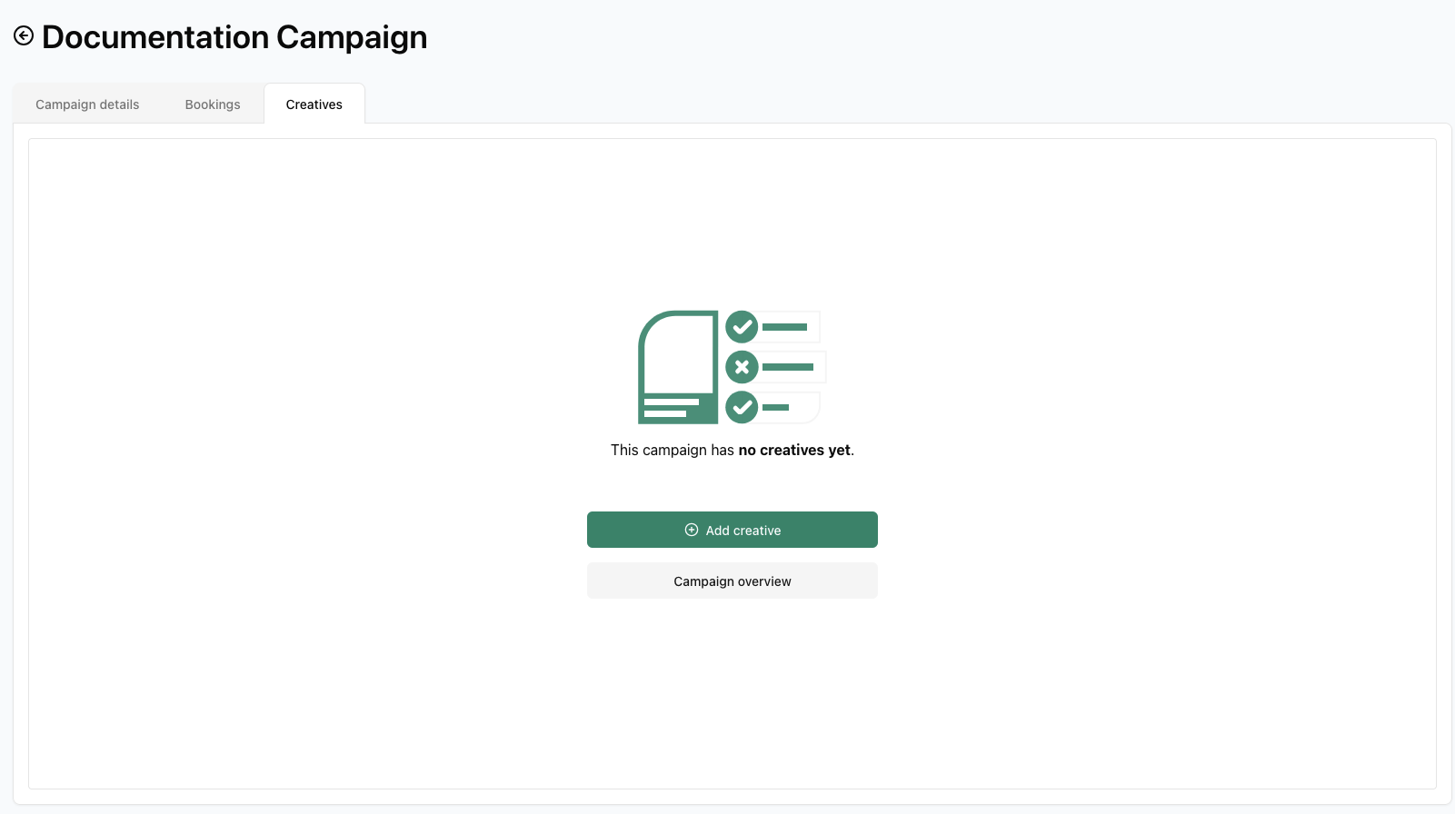Image resolution: width=1455 pixels, height=814 pixels.
Task: Click the bottom checkmark circle in the illustration
Action: (x=742, y=407)
